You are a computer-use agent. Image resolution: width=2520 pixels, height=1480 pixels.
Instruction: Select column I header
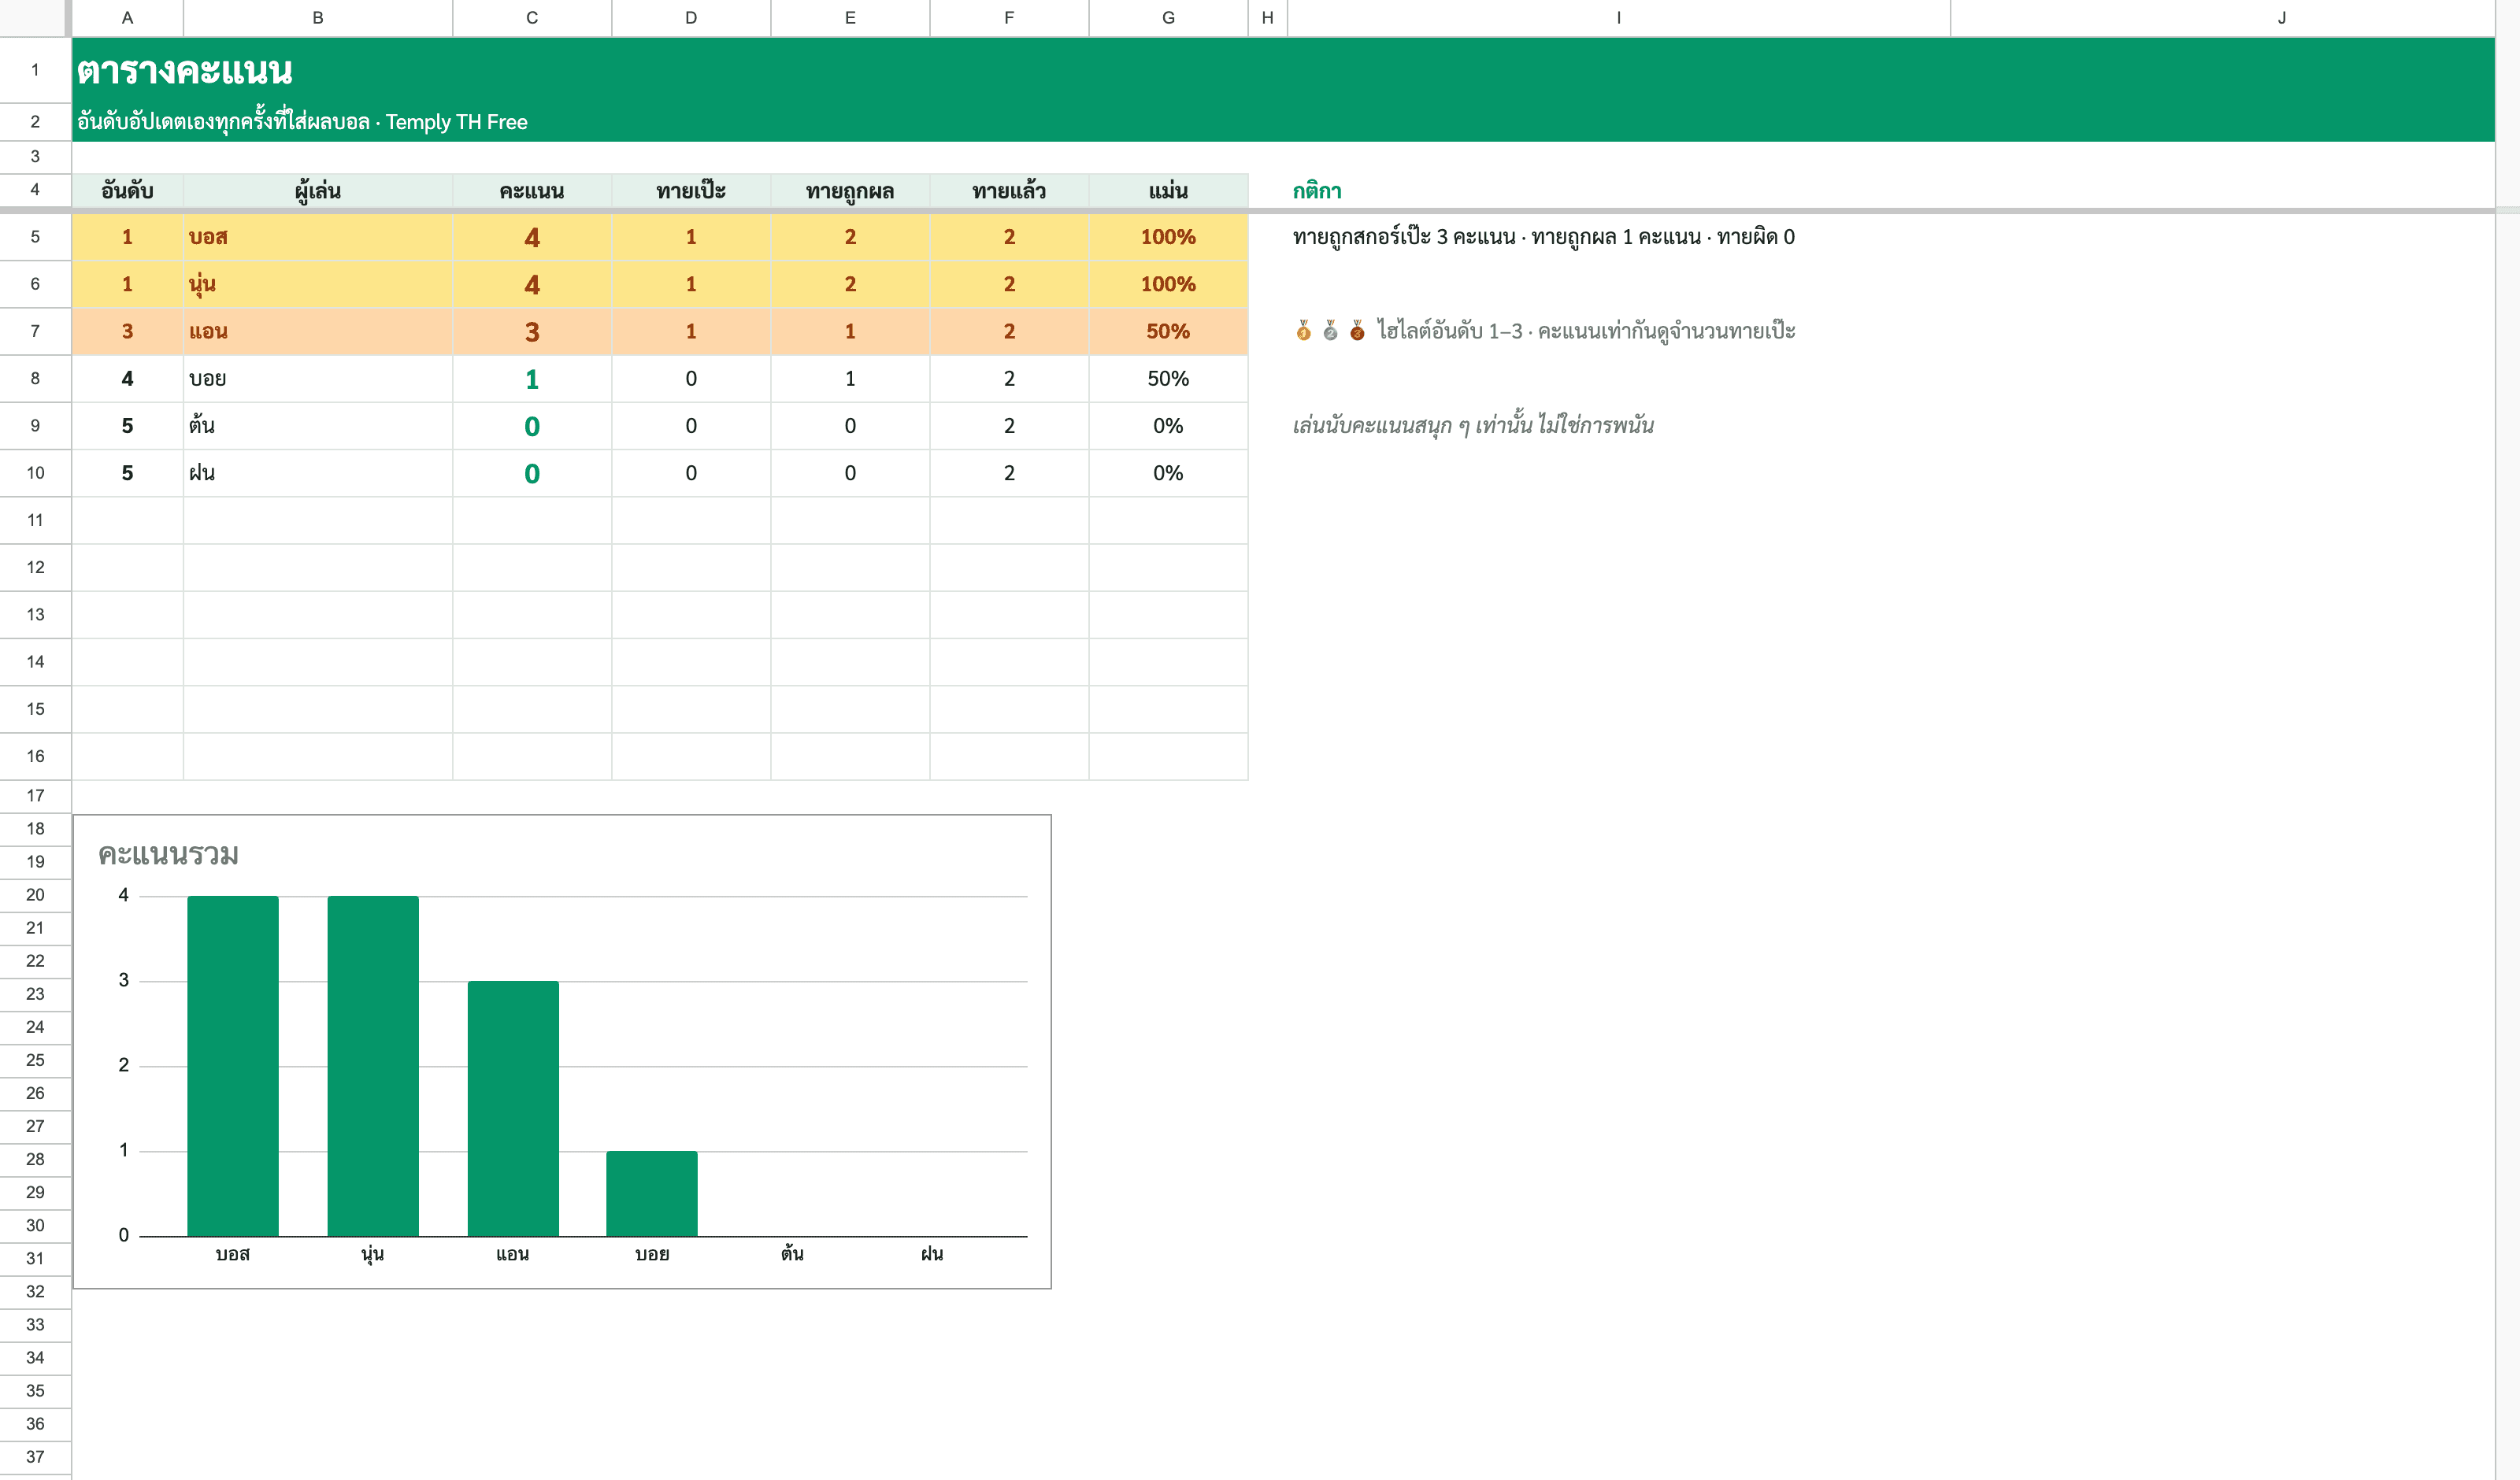coord(1618,18)
